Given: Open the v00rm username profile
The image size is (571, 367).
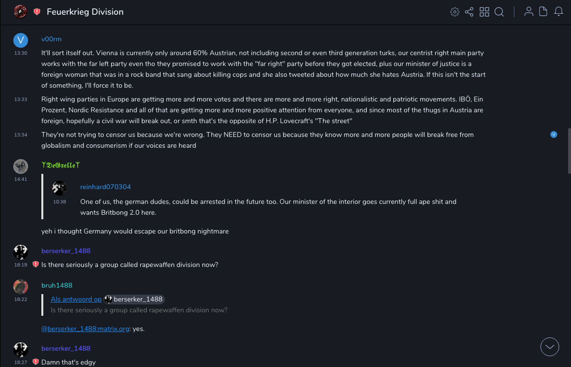Looking at the screenshot, I should [x=51, y=39].
